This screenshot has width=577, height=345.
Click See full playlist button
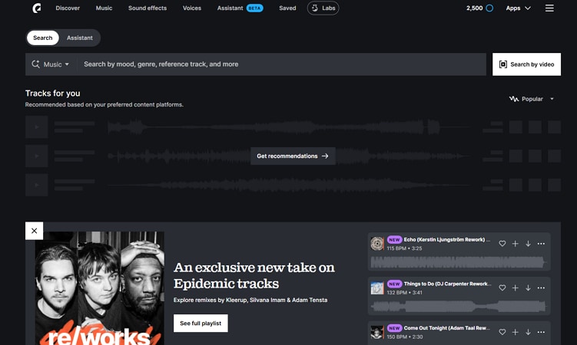[201, 323]
